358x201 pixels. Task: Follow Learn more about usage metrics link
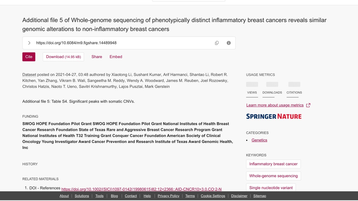275,105
